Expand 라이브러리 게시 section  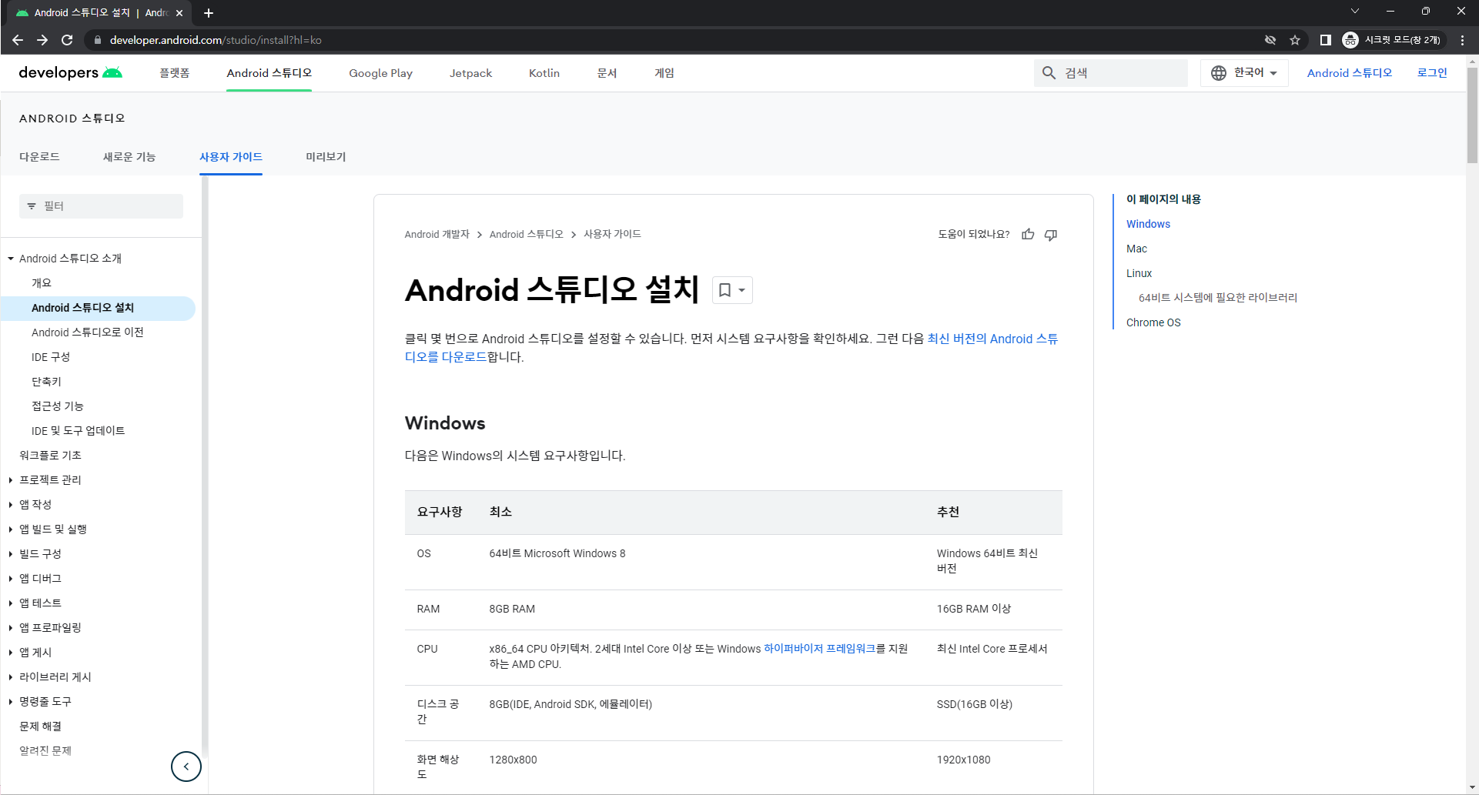click(x=11, y=677)
